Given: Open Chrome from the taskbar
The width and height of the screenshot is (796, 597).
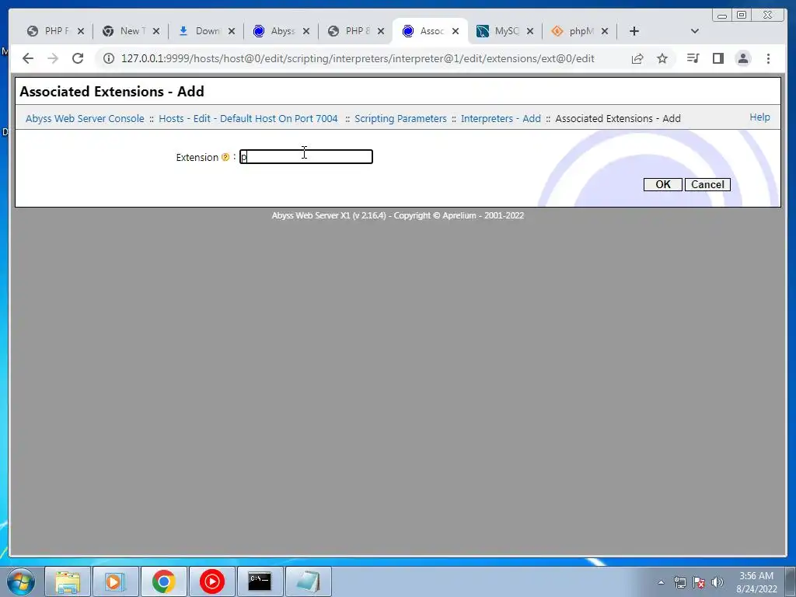Looking at the screenshot, I should pos(163,581).
